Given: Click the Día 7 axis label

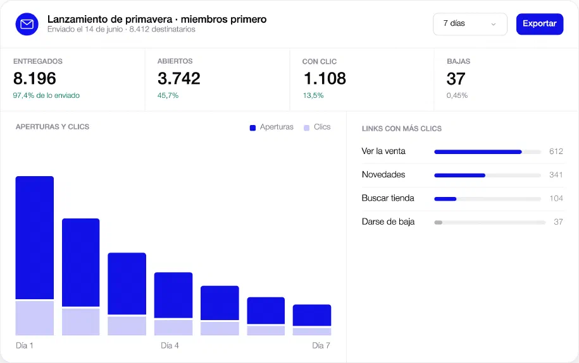Looking at the screenshot, I should [x=321, y=346].
